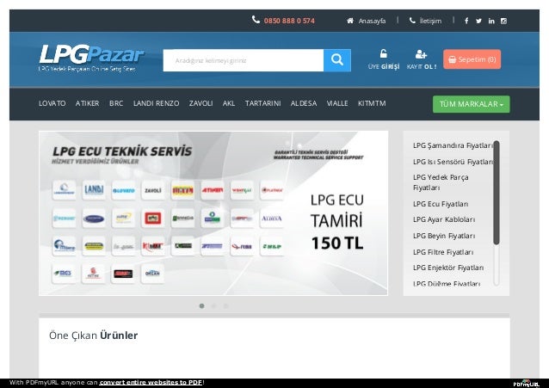
Task: Open BRC brand menu
Action: coord(116,103)
